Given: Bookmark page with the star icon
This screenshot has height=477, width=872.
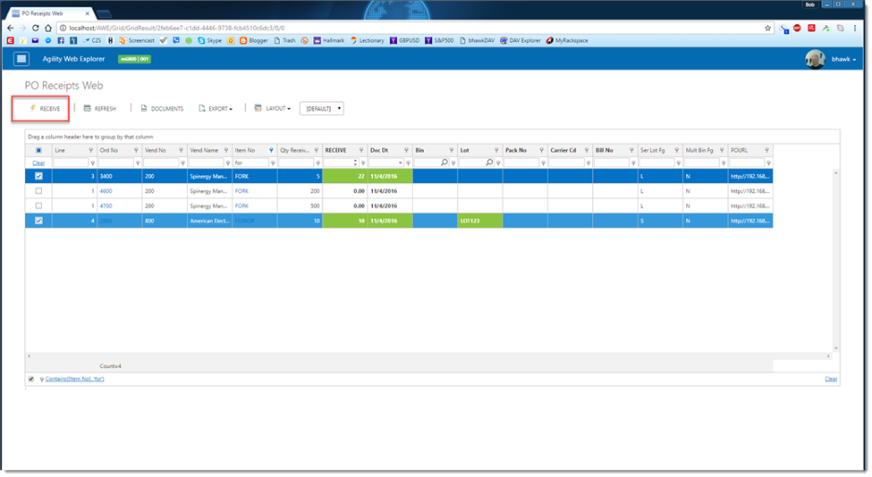Looking at the screenshot, I should [767, 28].
